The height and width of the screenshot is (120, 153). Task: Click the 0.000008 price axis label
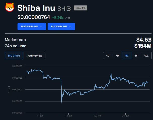(16, 78)
